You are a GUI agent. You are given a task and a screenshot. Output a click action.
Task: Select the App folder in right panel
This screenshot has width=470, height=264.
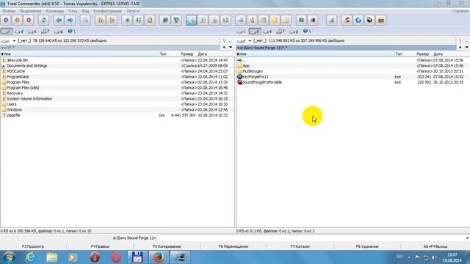[x=246, y=66]
